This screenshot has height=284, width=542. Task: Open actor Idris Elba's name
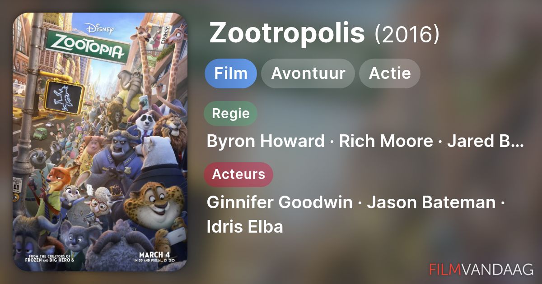245,227
